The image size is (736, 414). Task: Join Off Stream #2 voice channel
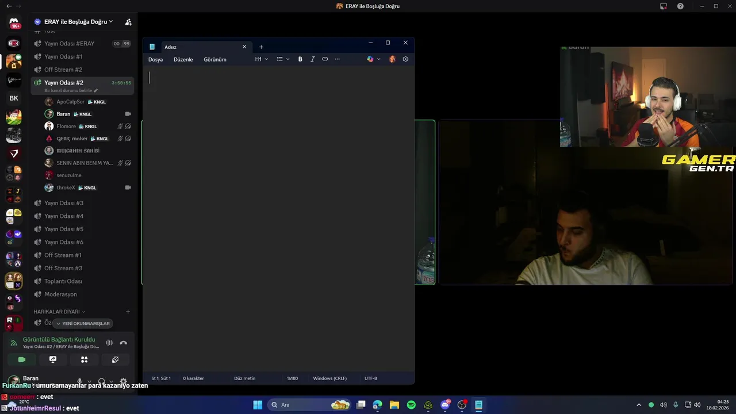[82, 70]
